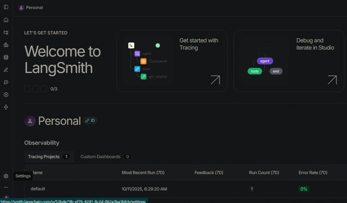
Task: Click the 0/3 progress counter
Action: tap(54, 89)
